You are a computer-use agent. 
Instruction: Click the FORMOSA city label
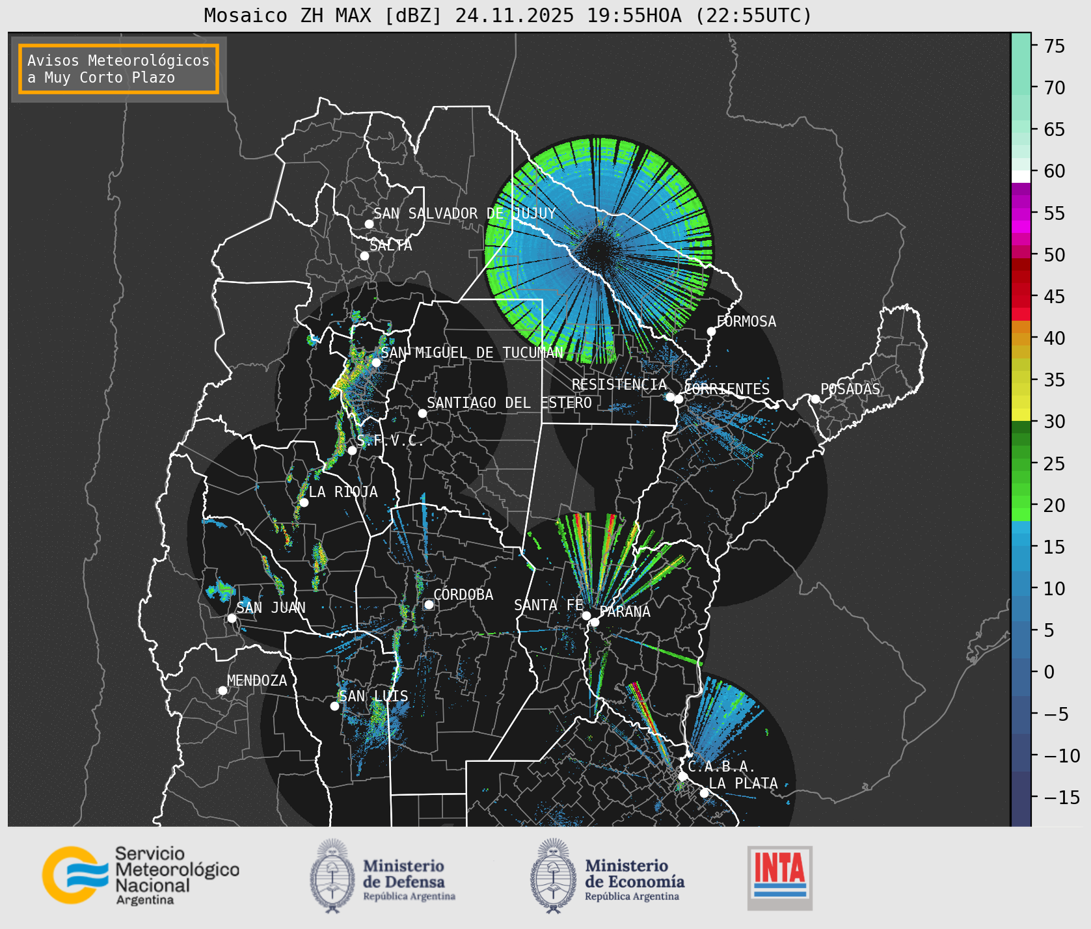746,321
